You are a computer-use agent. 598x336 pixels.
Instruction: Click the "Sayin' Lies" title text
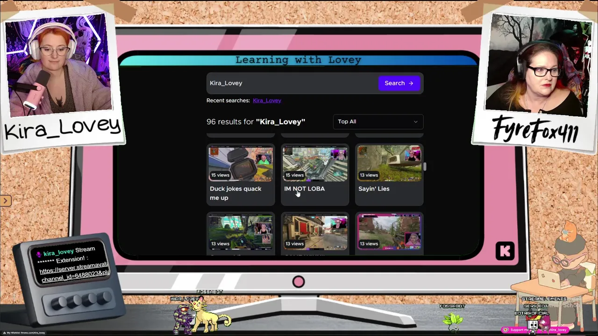[x=374, y=189]
